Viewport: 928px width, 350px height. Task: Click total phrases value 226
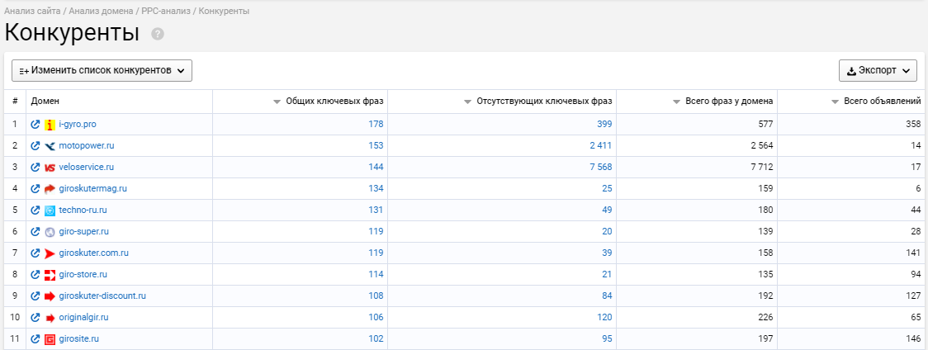tap(765, 318)
